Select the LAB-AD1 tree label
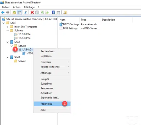Screen dimensions: 141x125 coord(28,50)
